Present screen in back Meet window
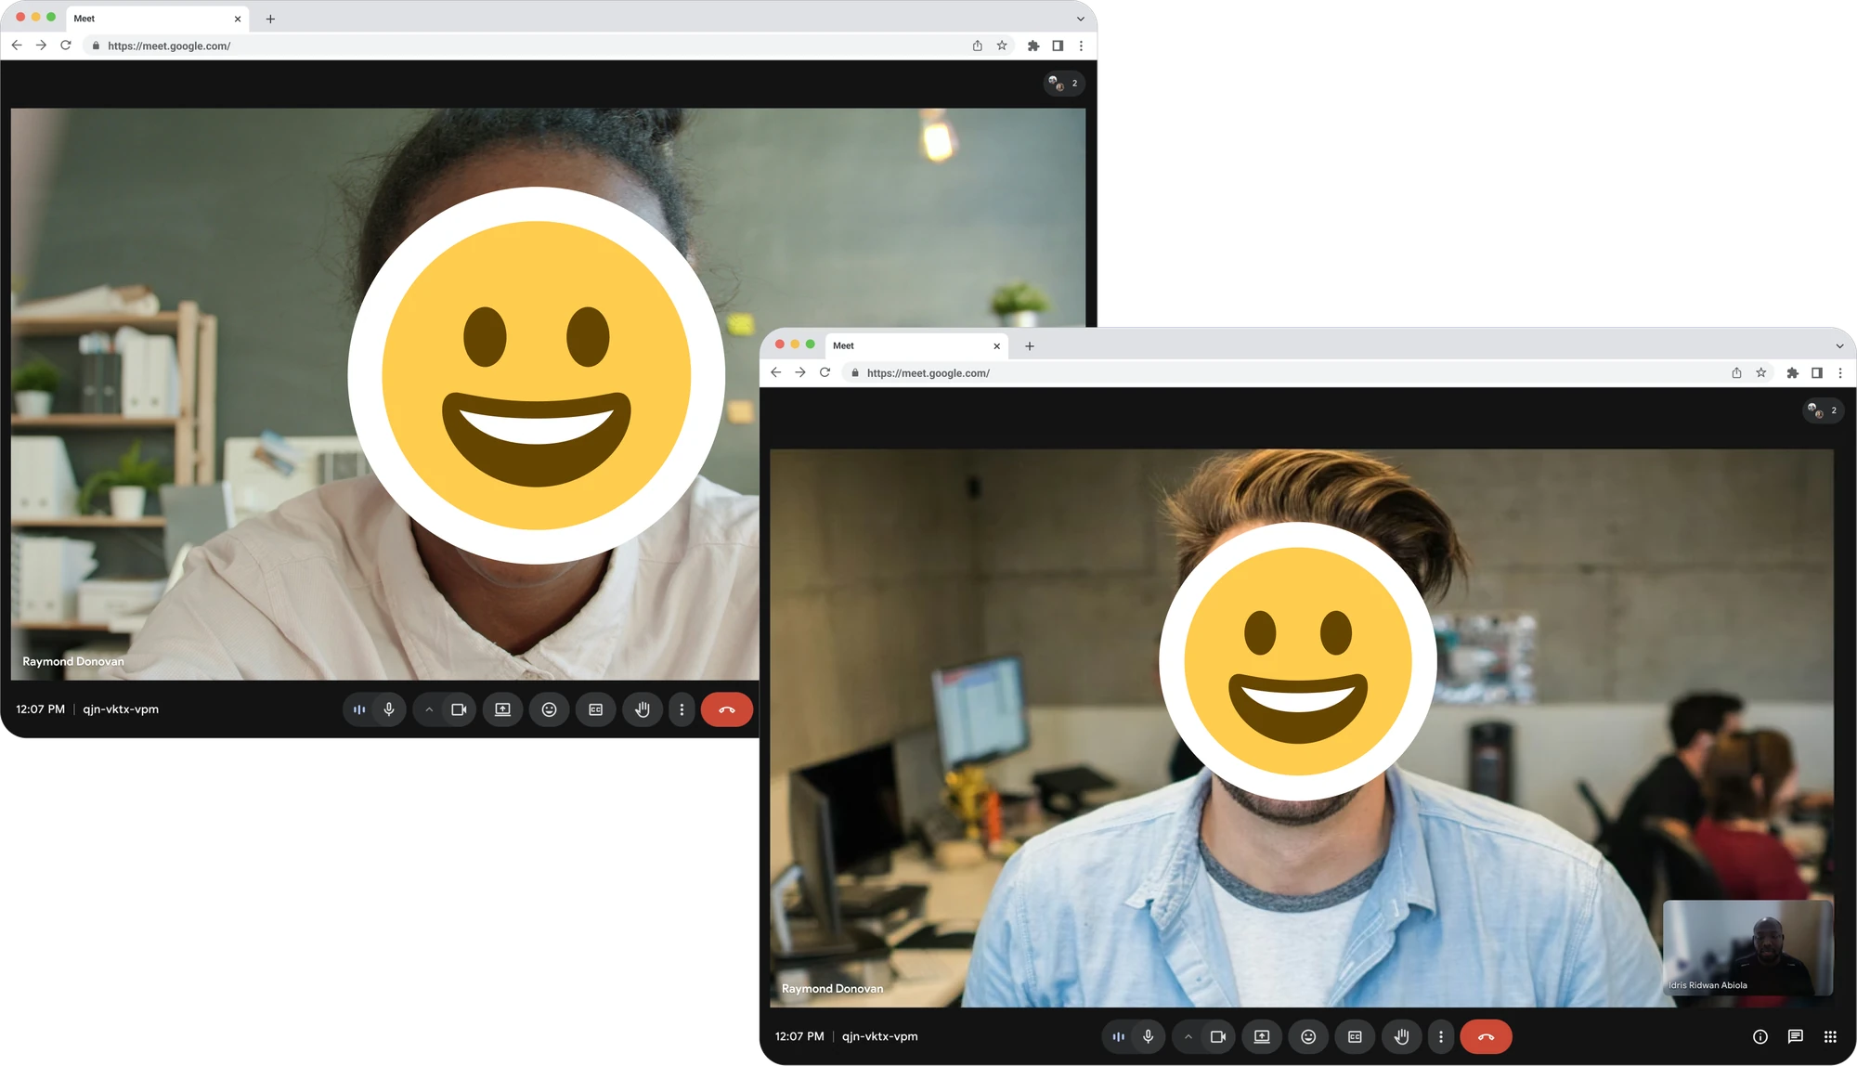Image resolution: width=1857 pixels, height=1066 pixels. [502, 709]
